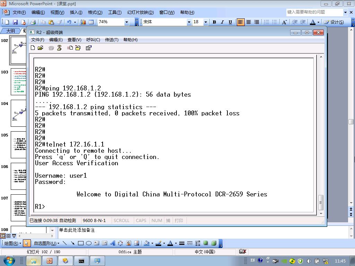Image resolution: width=355 pixels, height=266 pixels.
Task: Save the PowerPoint presentation
Action: 15,22
